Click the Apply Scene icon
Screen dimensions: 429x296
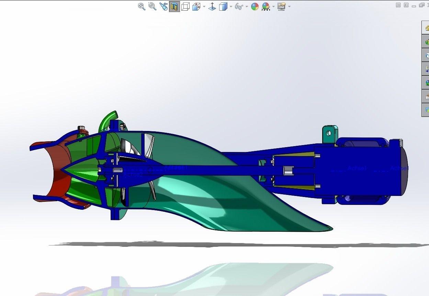pos(266,7)
